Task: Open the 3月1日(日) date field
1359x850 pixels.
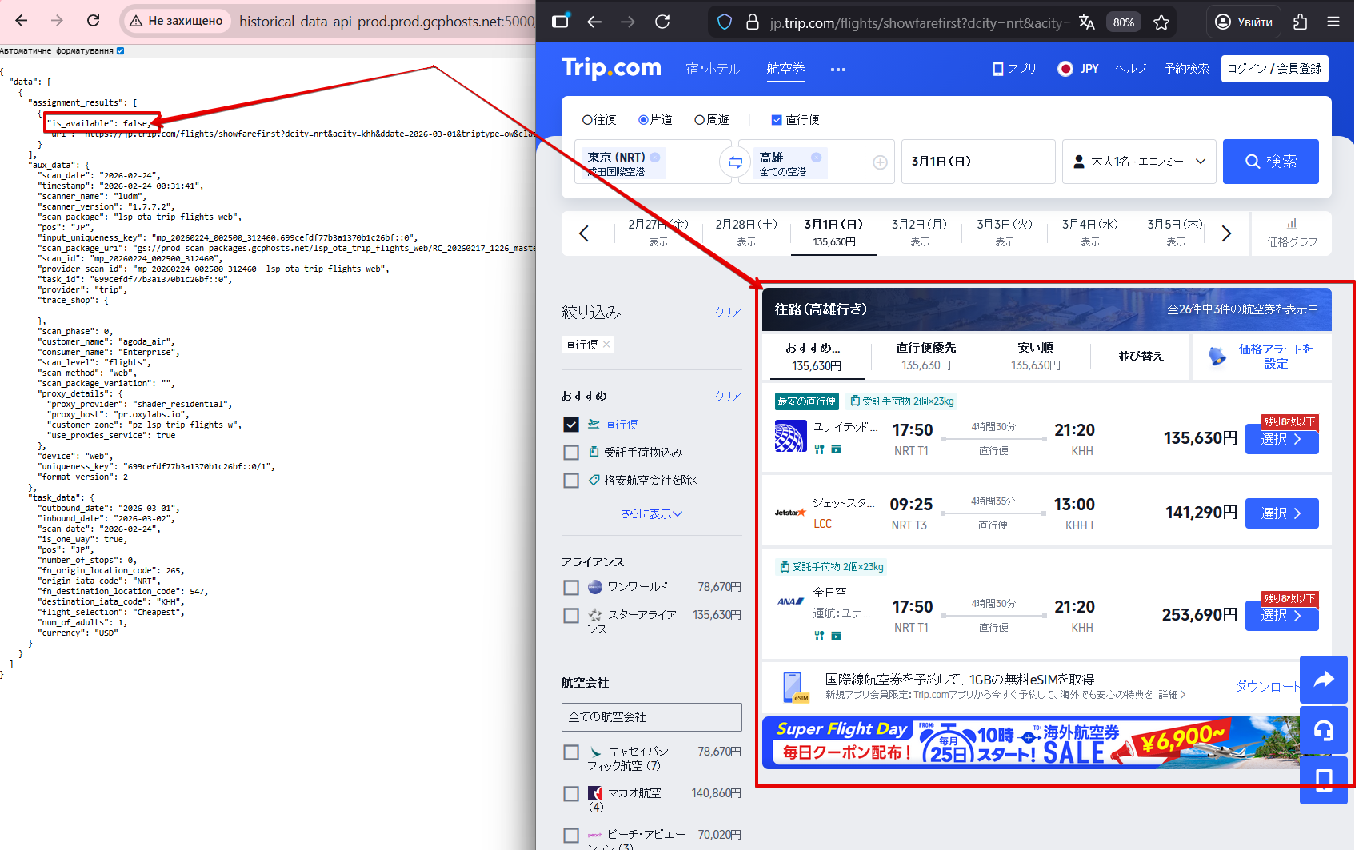Action: pos(978,162)
